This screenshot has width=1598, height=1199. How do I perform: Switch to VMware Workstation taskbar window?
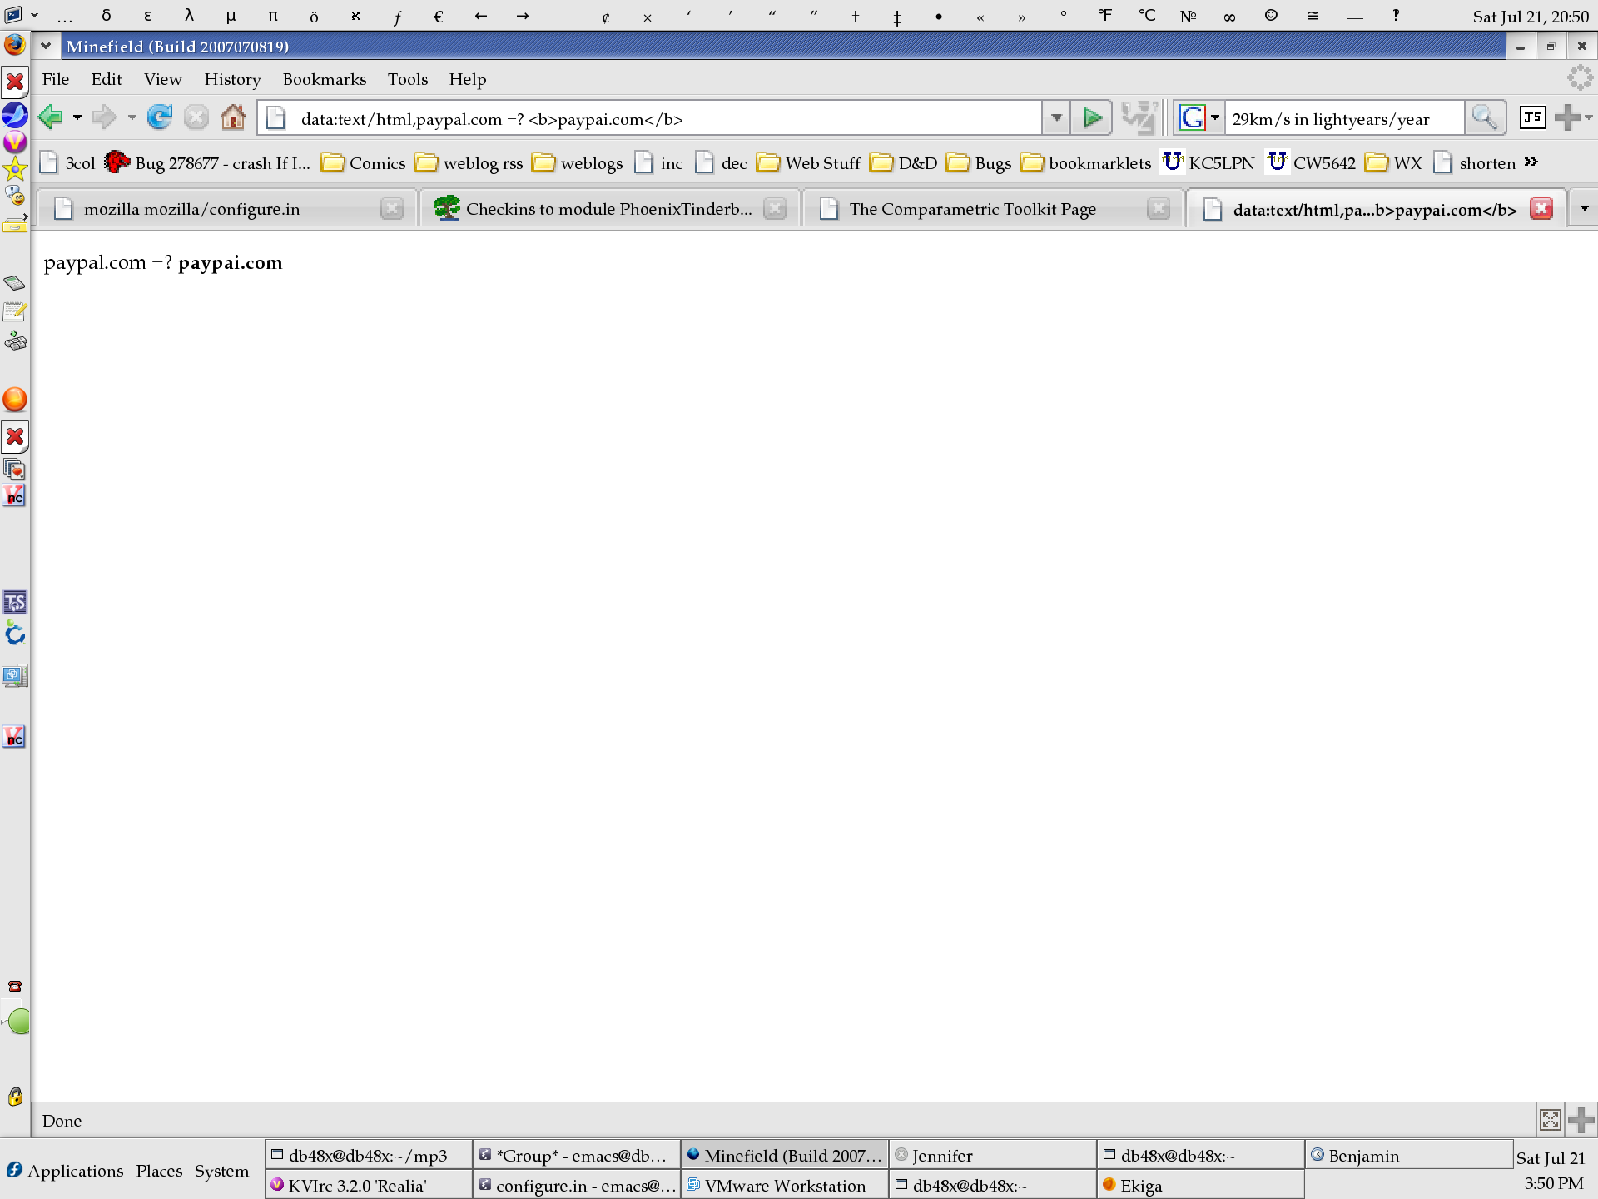(x=785, y=1185)
